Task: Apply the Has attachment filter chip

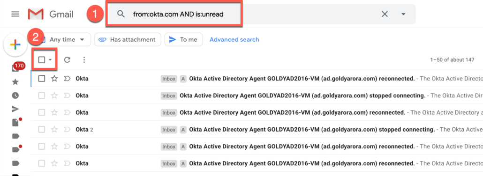Action: click(x=128, y=40)
